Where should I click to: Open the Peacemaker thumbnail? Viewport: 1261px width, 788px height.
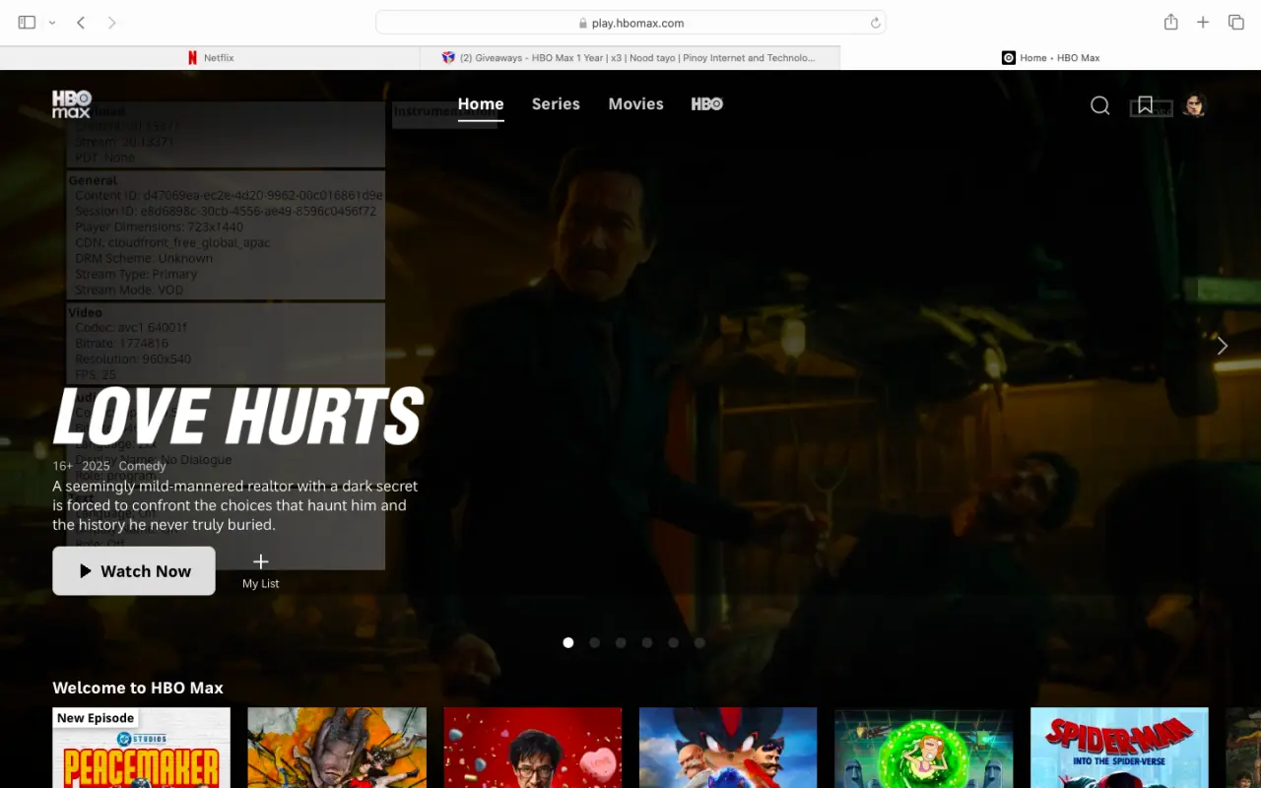141,748
